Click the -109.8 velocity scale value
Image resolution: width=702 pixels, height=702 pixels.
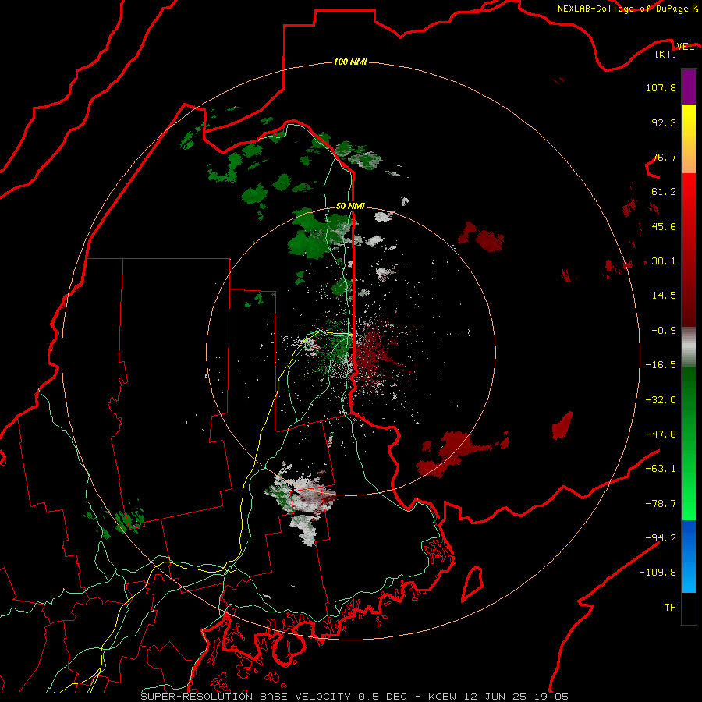tap(658, 573)
